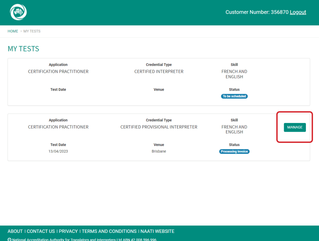
Task: Select the MY TESTS breadcrumb item
Action: coord(32,31)
